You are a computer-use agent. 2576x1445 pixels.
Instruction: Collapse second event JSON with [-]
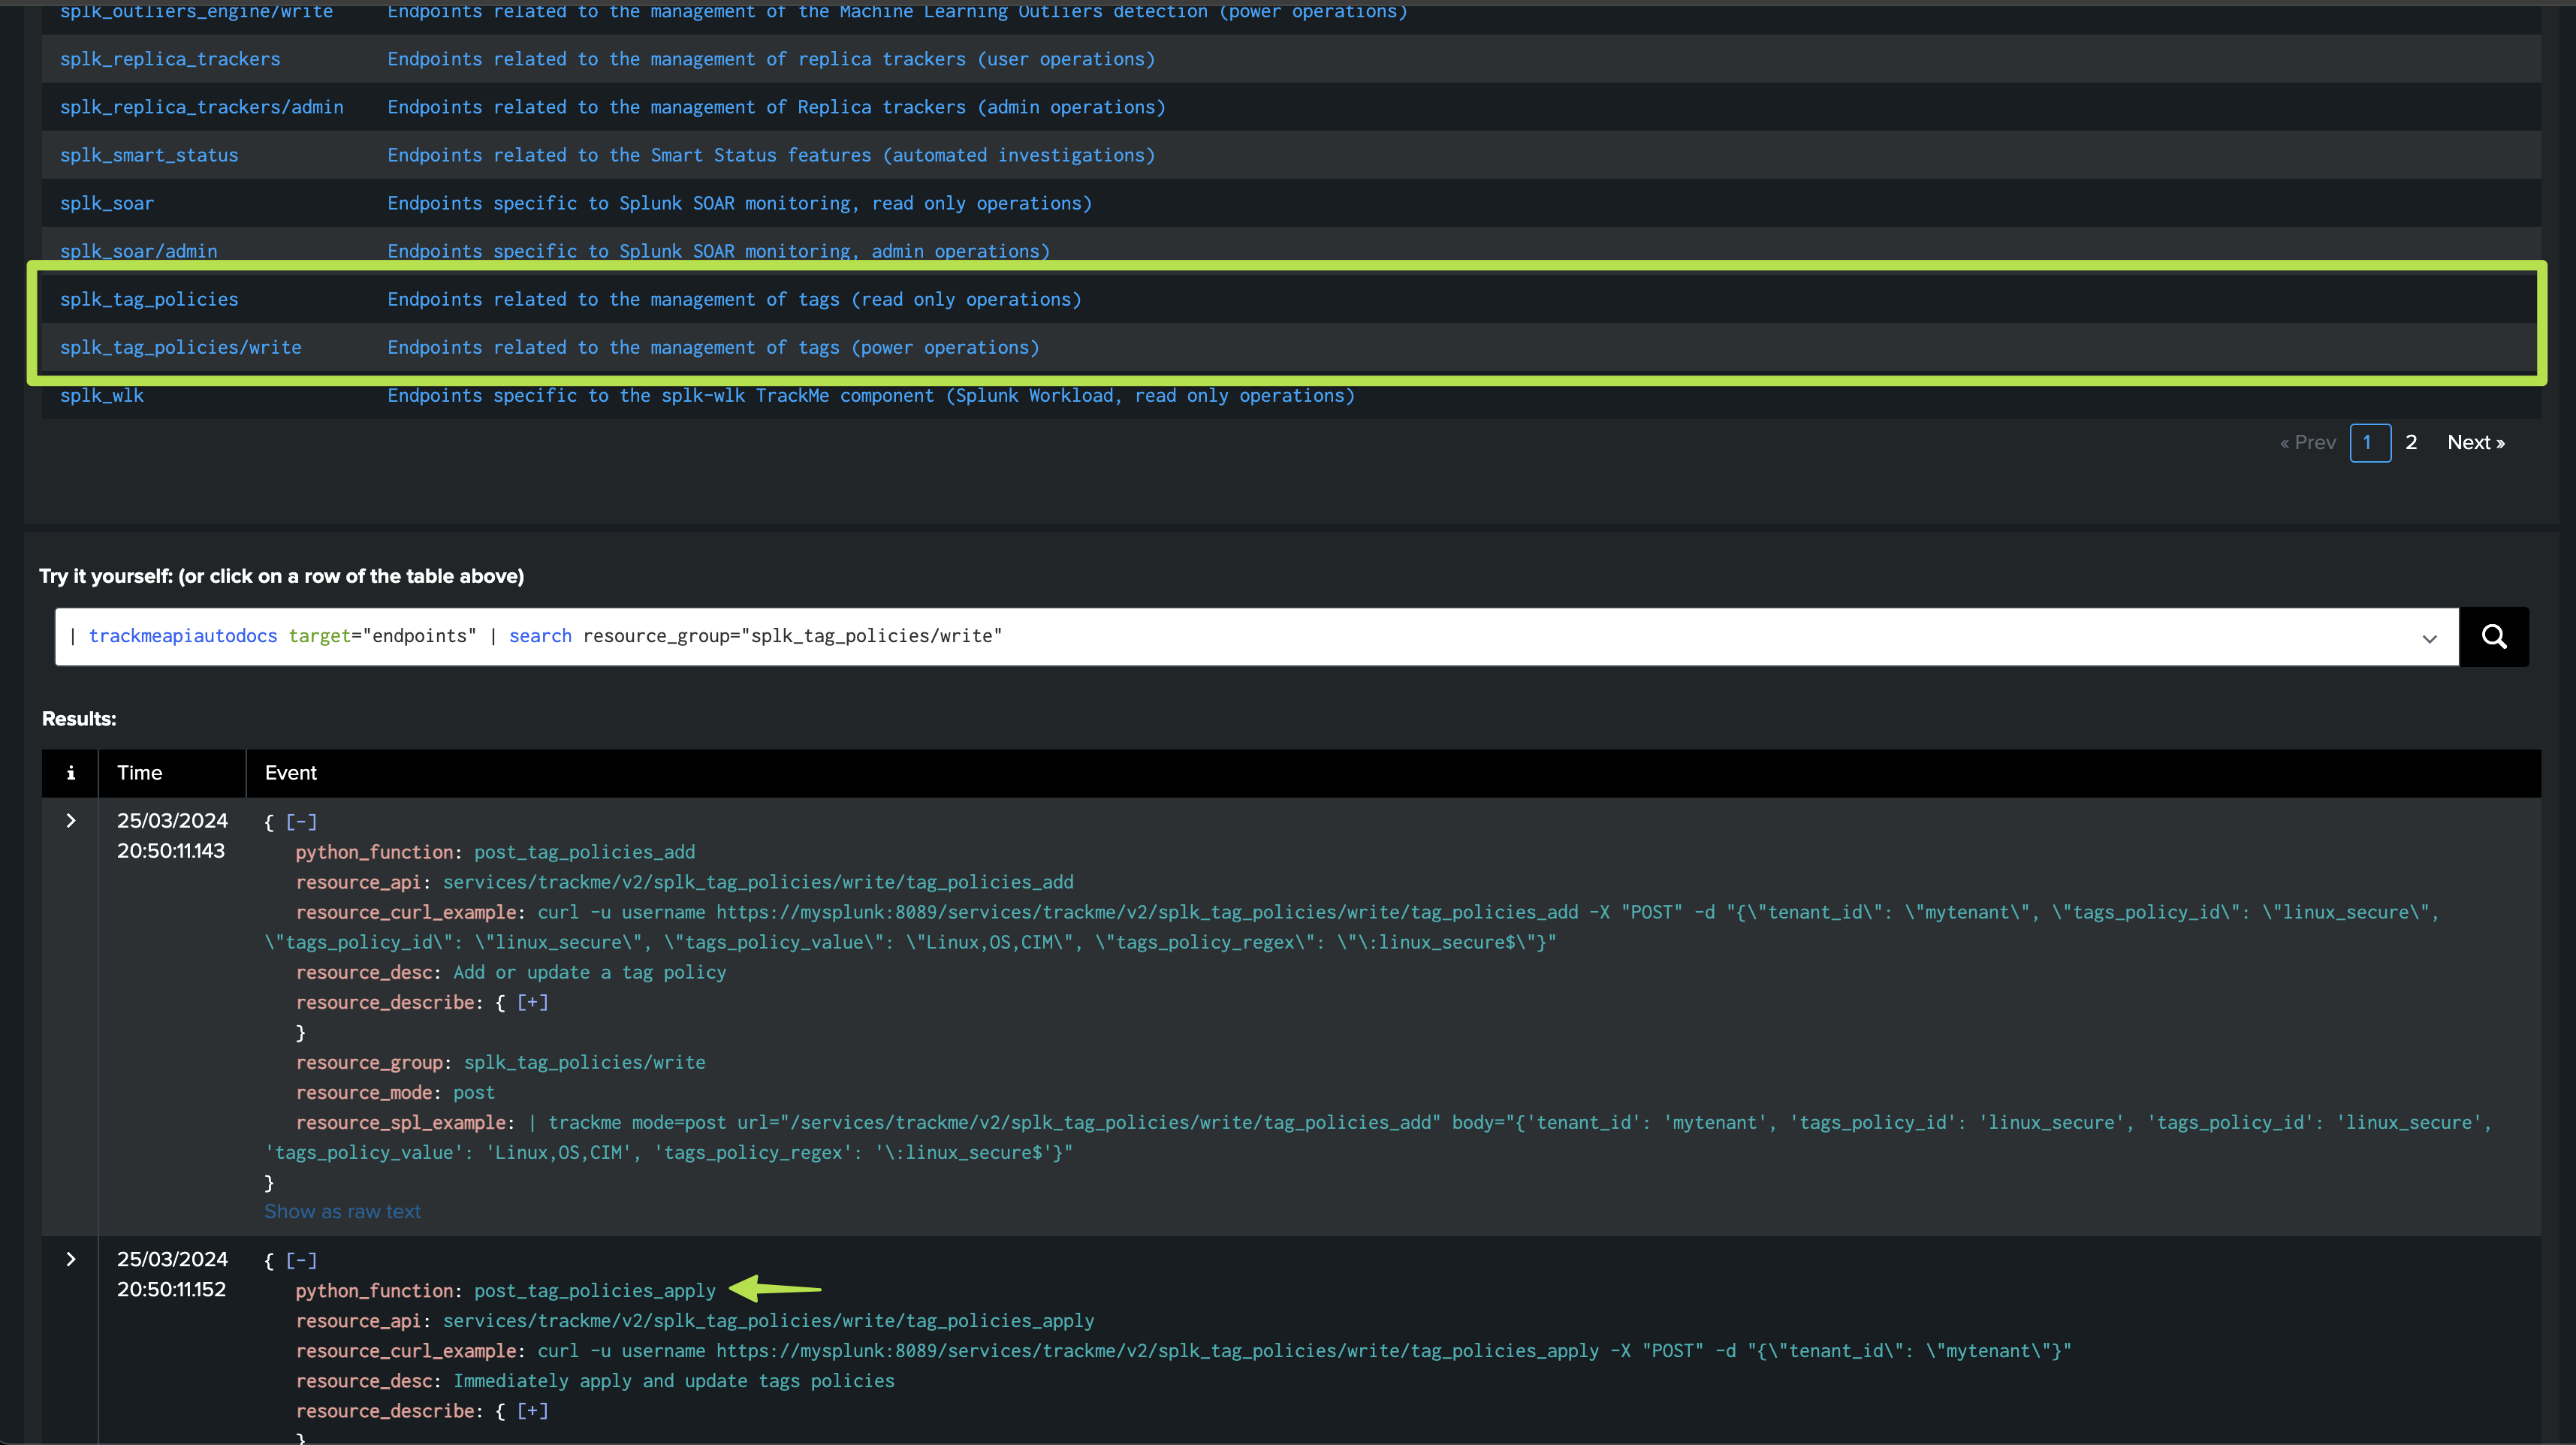coord(301,1261)
